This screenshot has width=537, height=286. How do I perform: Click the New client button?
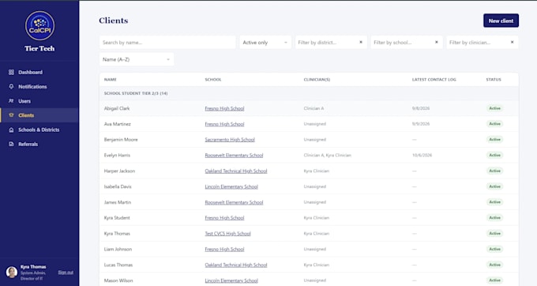tap(501, 21)
